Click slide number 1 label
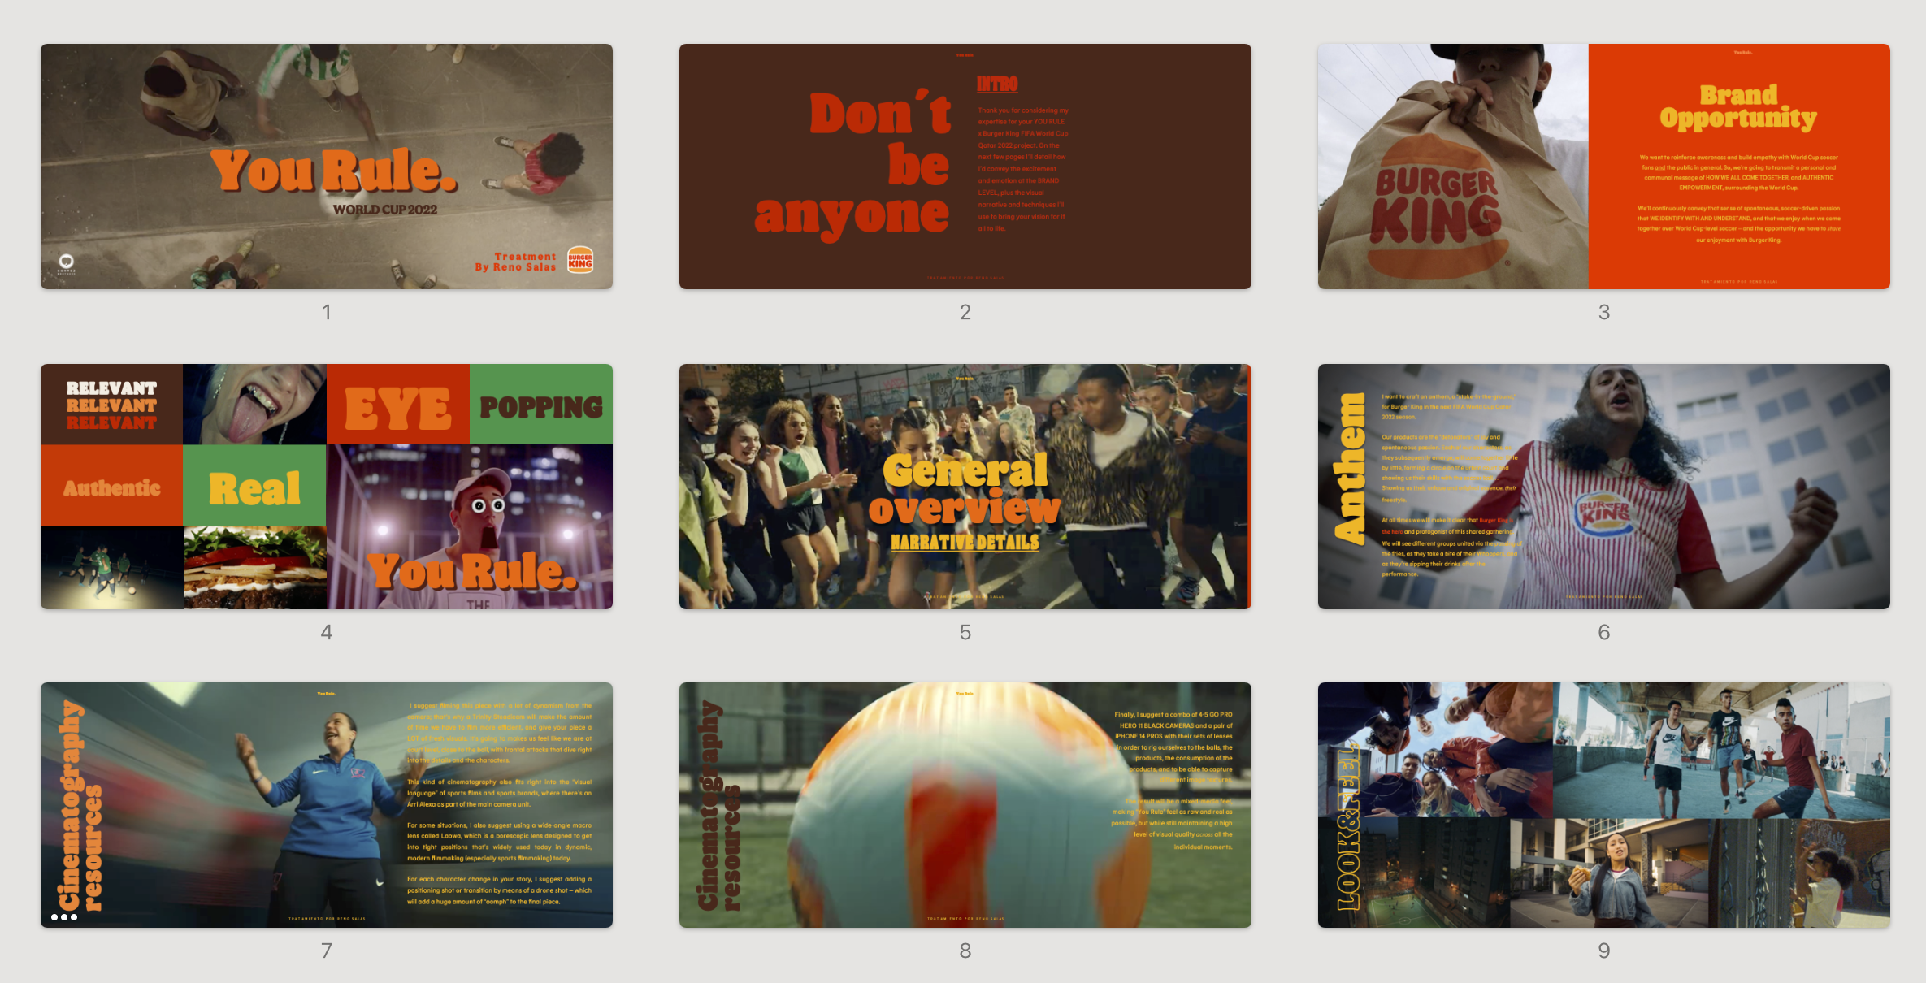 pyautogui.click(x=327, y=312)
